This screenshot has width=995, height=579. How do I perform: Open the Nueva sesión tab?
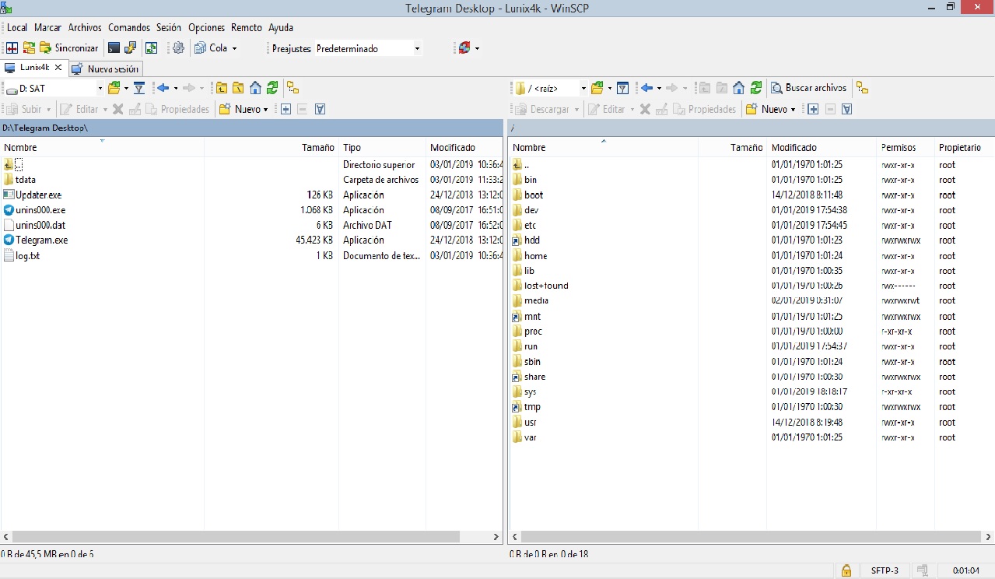106,68
